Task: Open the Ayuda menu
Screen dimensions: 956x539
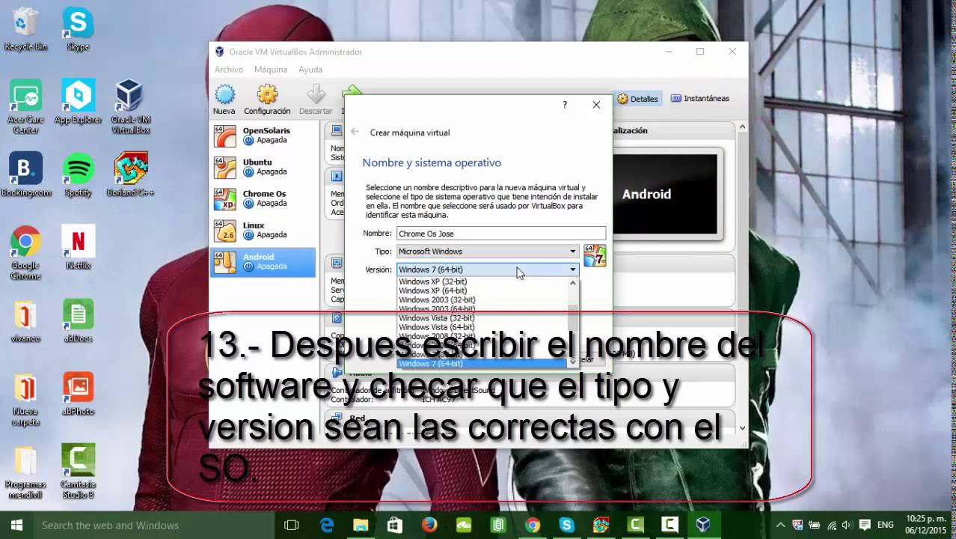Action: coord(310,70)
